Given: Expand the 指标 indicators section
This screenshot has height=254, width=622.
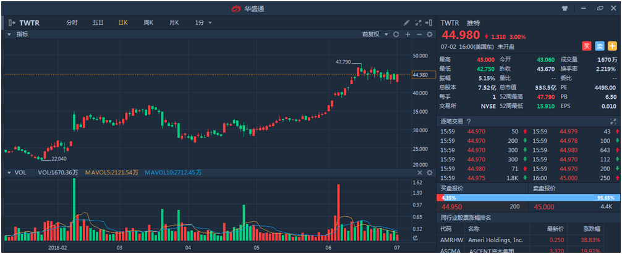Looking at the screenshot, I should click(x=9, y=35).
